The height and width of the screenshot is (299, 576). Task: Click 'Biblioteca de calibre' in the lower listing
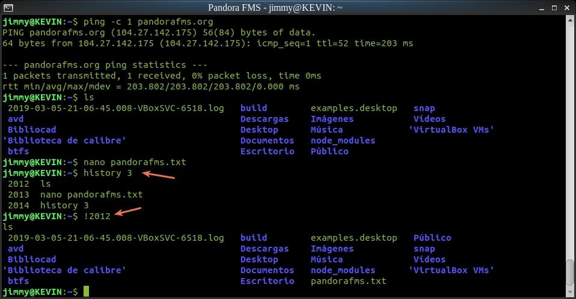click(x=64, y=270)
